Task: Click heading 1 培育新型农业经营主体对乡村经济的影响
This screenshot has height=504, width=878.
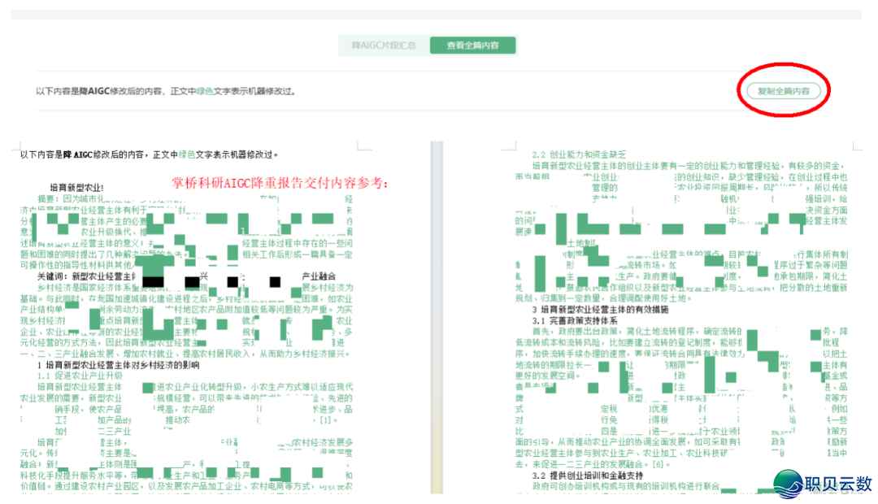Action: tap(118, 365)
